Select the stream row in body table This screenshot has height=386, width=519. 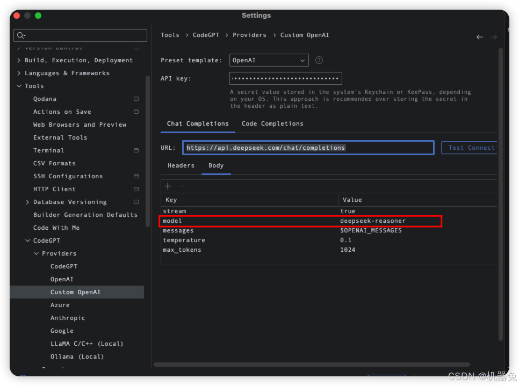click(329, 211)
